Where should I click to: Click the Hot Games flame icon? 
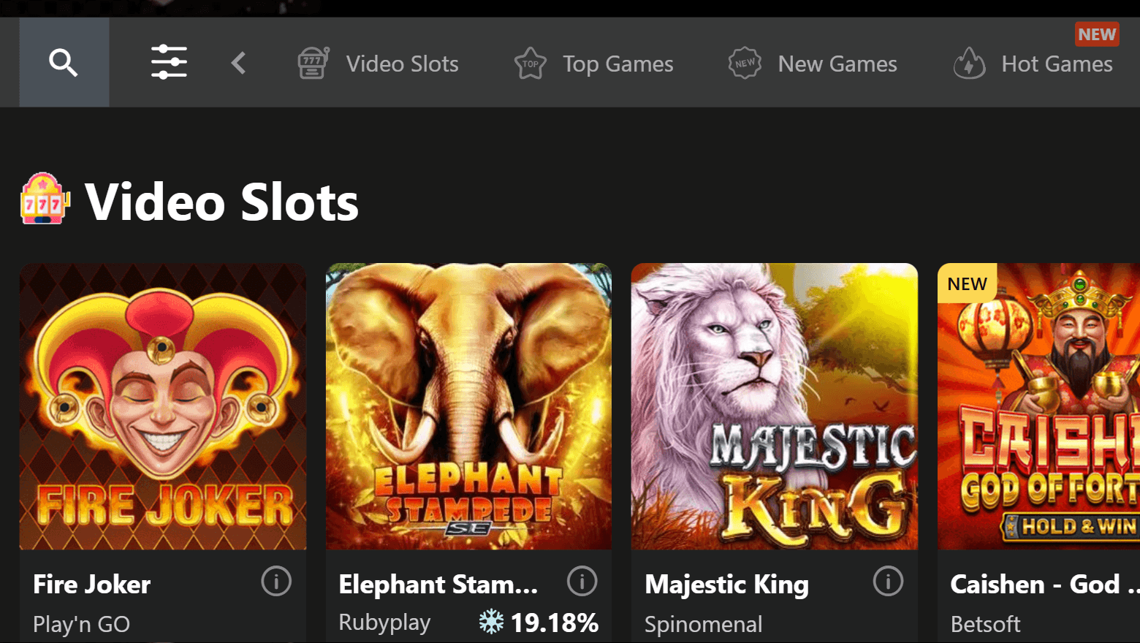pos(969,64)
